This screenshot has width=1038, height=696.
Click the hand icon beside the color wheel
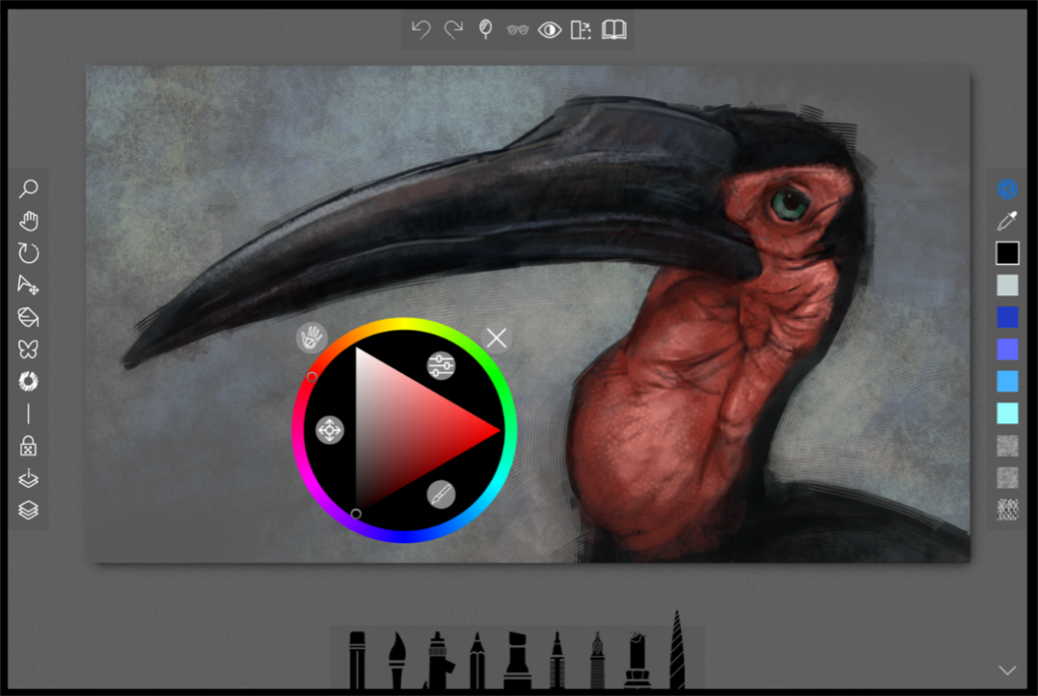coord(311,338)
